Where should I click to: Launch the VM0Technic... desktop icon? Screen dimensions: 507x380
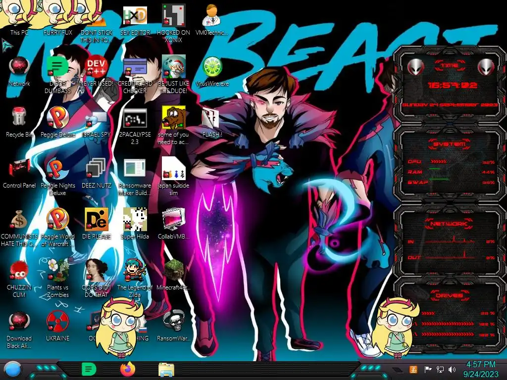click(x=212, y=19)
